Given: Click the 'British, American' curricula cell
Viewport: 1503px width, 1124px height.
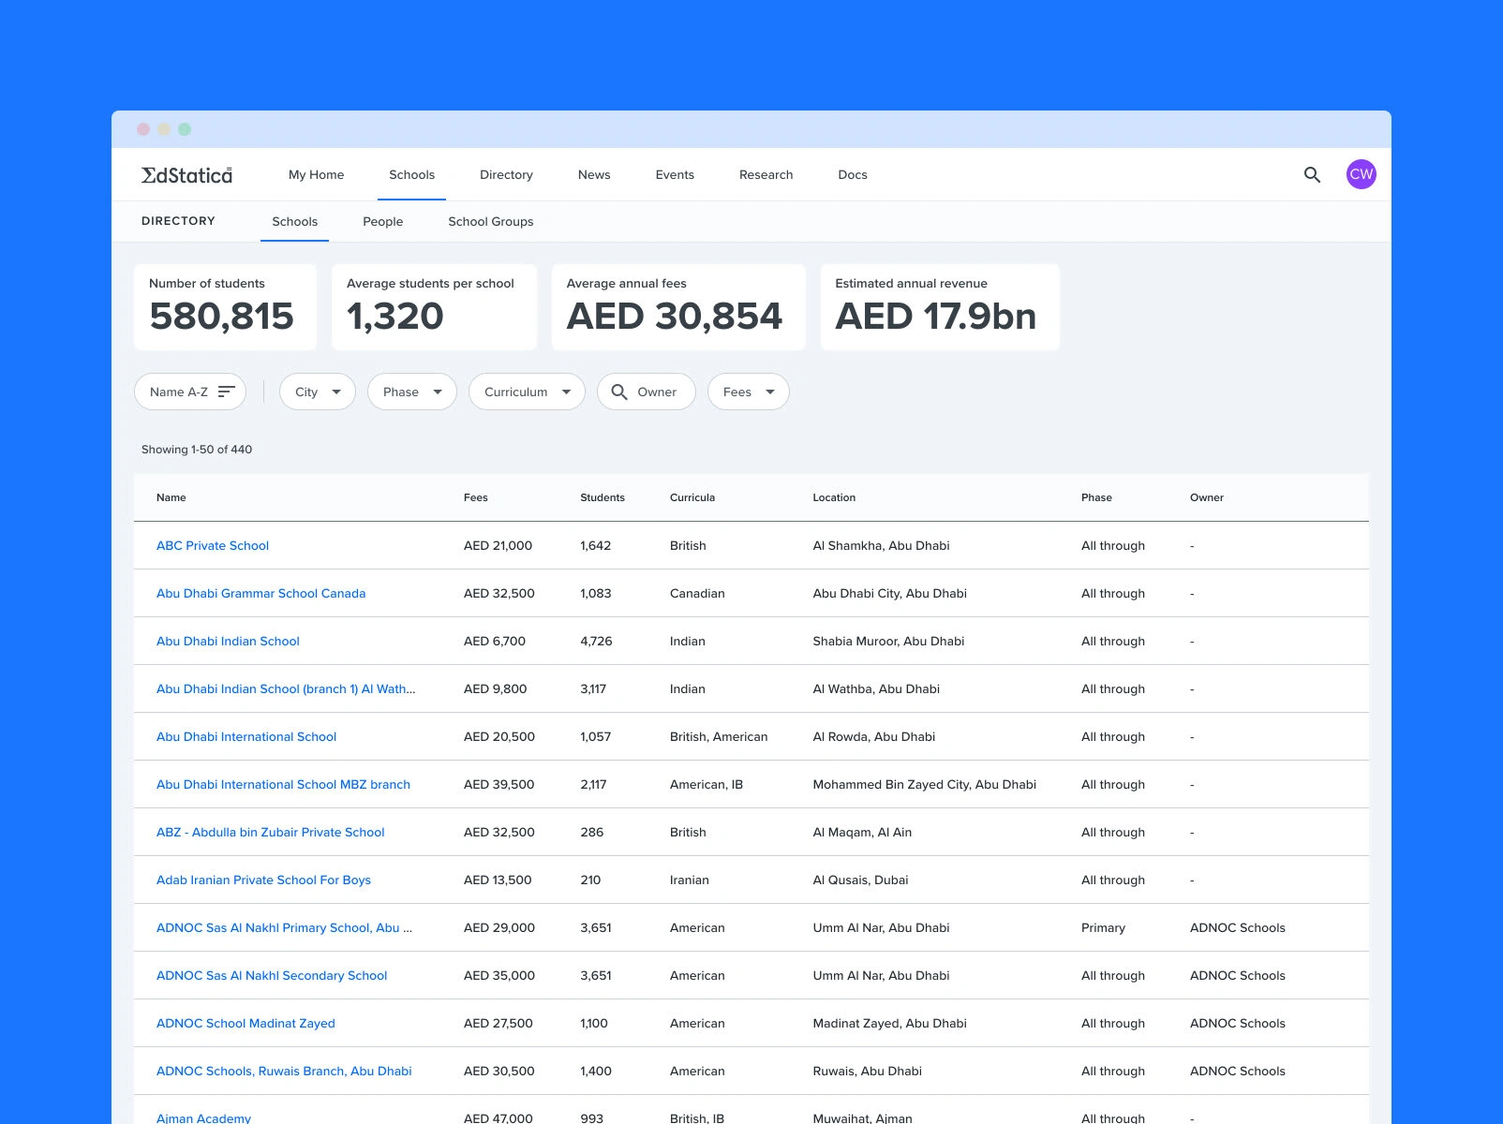Looking at the screenshot, I should tap(719, 736).
